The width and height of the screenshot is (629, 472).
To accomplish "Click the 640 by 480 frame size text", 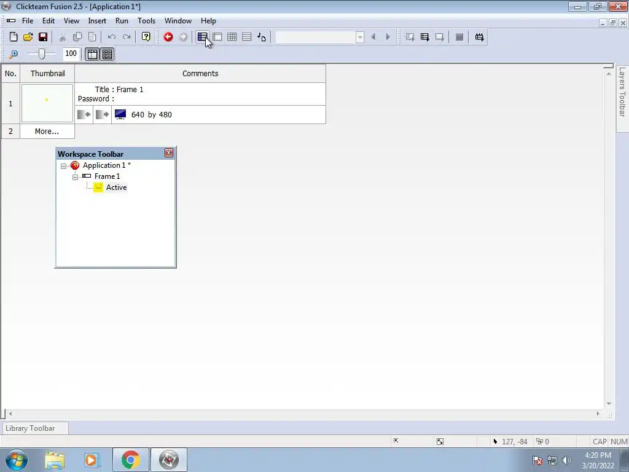I will (x=152, y=115).
